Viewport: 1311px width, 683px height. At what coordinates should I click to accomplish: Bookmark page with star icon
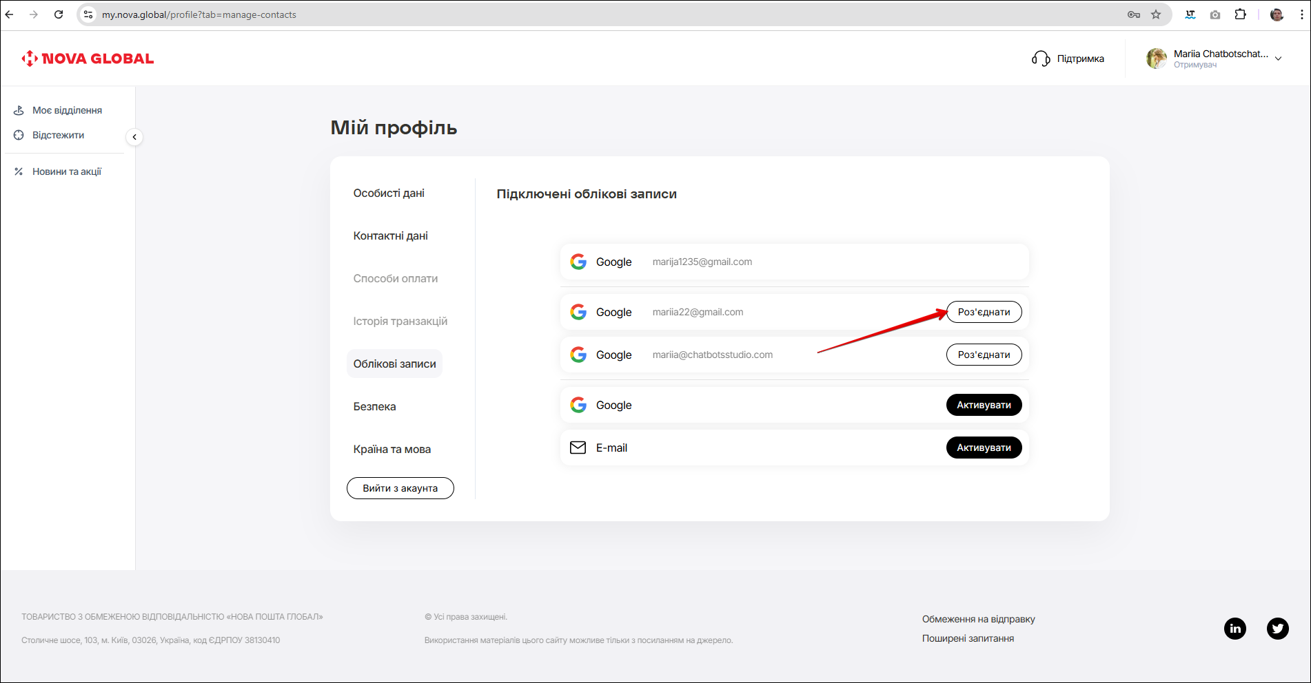pos(1156,14)
